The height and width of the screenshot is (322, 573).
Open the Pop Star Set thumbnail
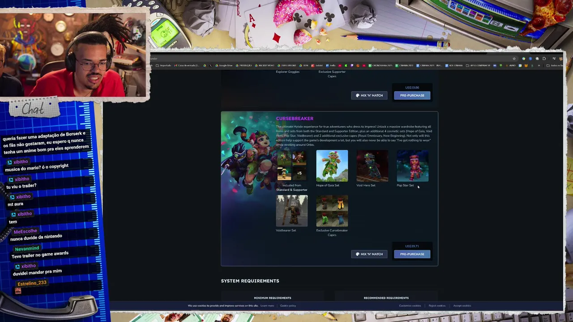coord(412,166)
